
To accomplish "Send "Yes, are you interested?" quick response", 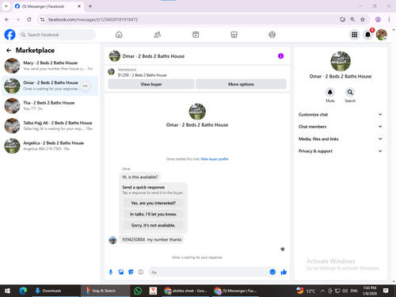I will [x=153, y=203].
